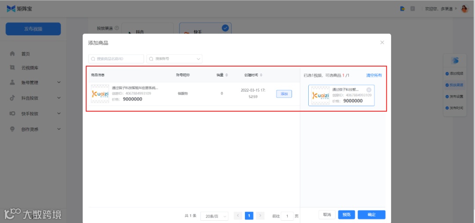Click the help icon beside 投放渠道
Image resolution: width=475 pixels, height=223 pixels.
click(117, 28)
